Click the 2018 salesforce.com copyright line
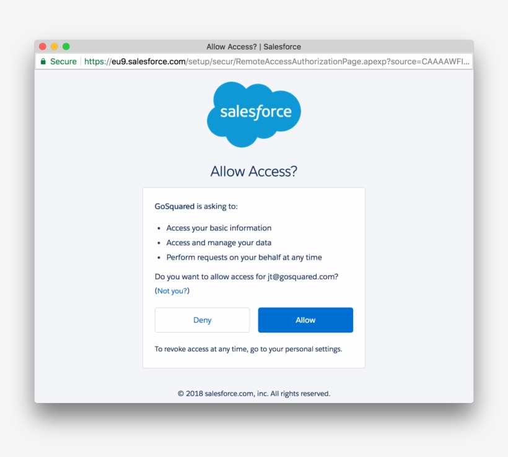 254,393
